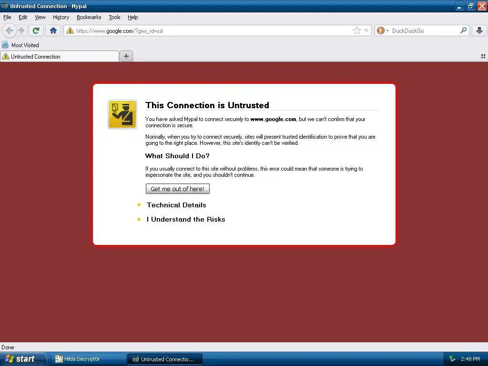Screen dimensions: 488x366
Task: Go back using the Back arrow button
Action: 10,30
